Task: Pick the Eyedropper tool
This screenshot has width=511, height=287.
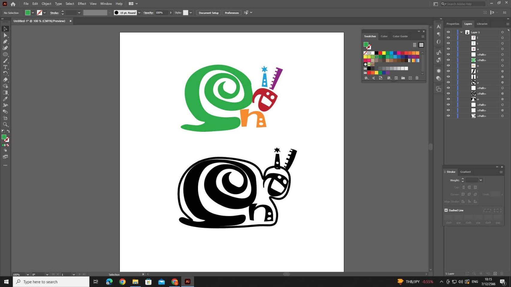Action: 5,99
